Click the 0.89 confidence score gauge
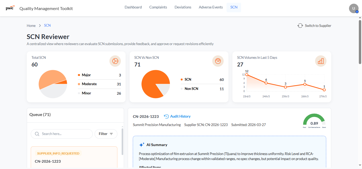 pyautogui.click(x=314, y=121)
